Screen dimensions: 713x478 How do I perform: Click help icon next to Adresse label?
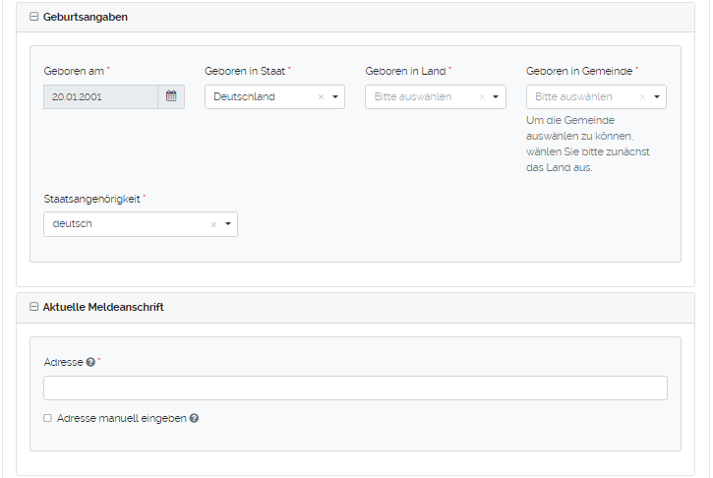tap(90, 362)
